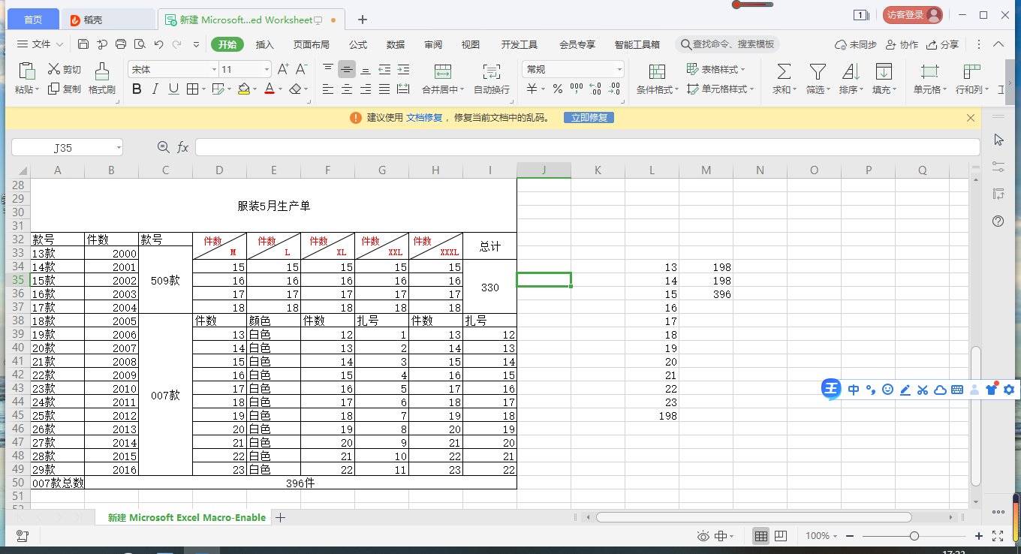Click the Format Painter (格式刷) brush icon

click(x=102, y=71)
